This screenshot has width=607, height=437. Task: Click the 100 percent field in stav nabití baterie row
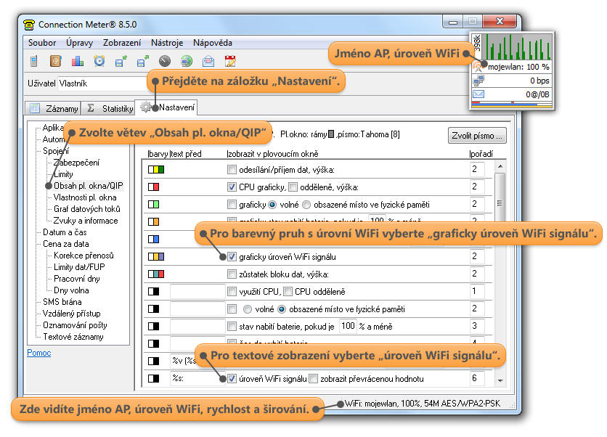tap(348, 326)
